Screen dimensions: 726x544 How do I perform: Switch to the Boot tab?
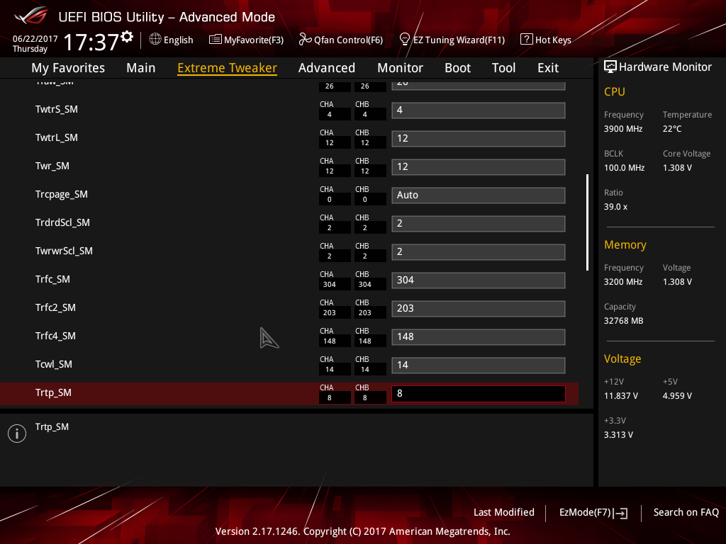[x=457, y=68]
